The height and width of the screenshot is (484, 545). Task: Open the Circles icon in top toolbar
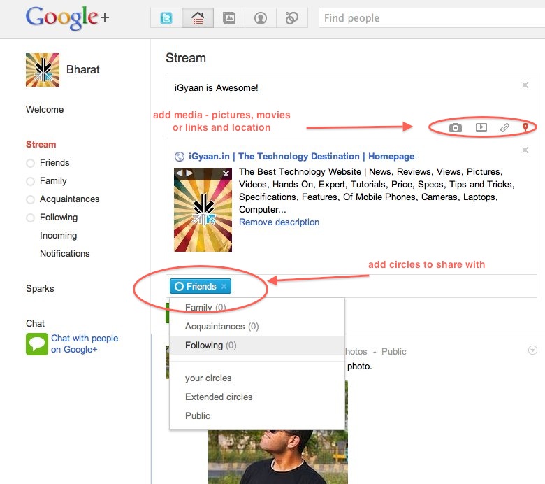(x=292, y=19)
